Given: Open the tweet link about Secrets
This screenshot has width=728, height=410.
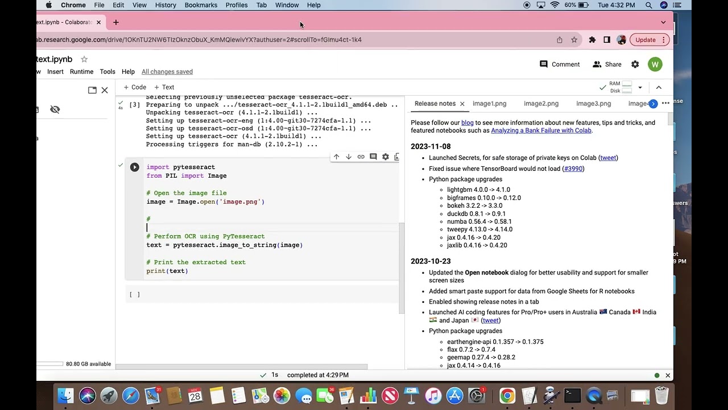Looking at the screenshot, I should click(x=608, y=158).
